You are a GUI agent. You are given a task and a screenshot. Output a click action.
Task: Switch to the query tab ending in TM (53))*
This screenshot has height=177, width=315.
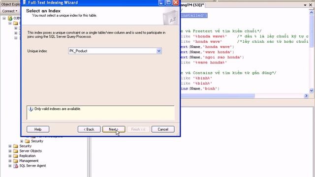coord(192,5)
